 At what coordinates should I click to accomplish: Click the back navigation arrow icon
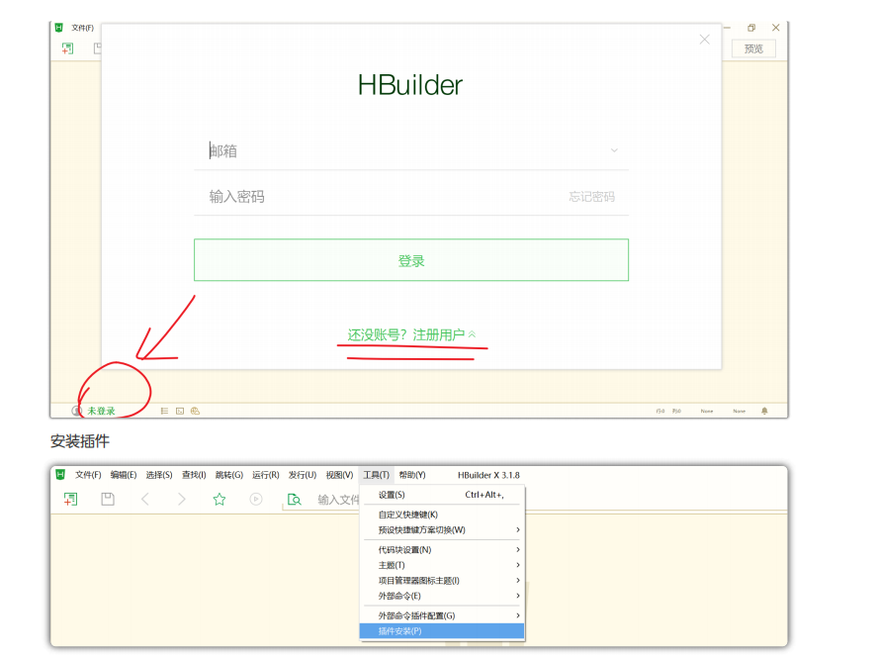(x=144, y=499)
